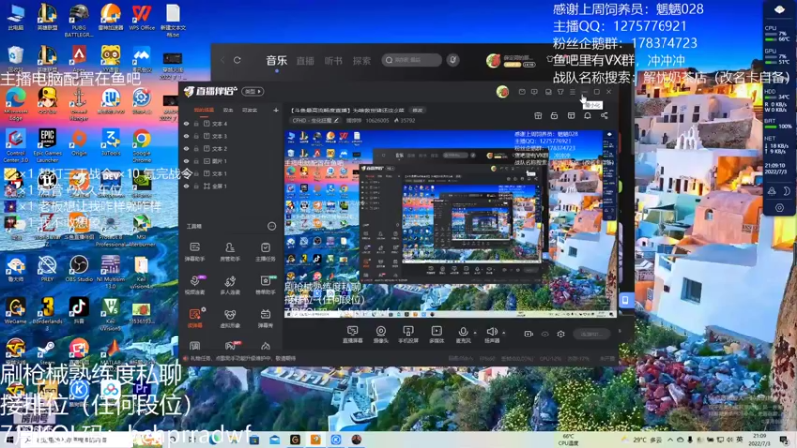Open the 房管助手 tool icon
The width and height of the screenshot is (797, 448).
pyautogui.click(x=230, y=251)
